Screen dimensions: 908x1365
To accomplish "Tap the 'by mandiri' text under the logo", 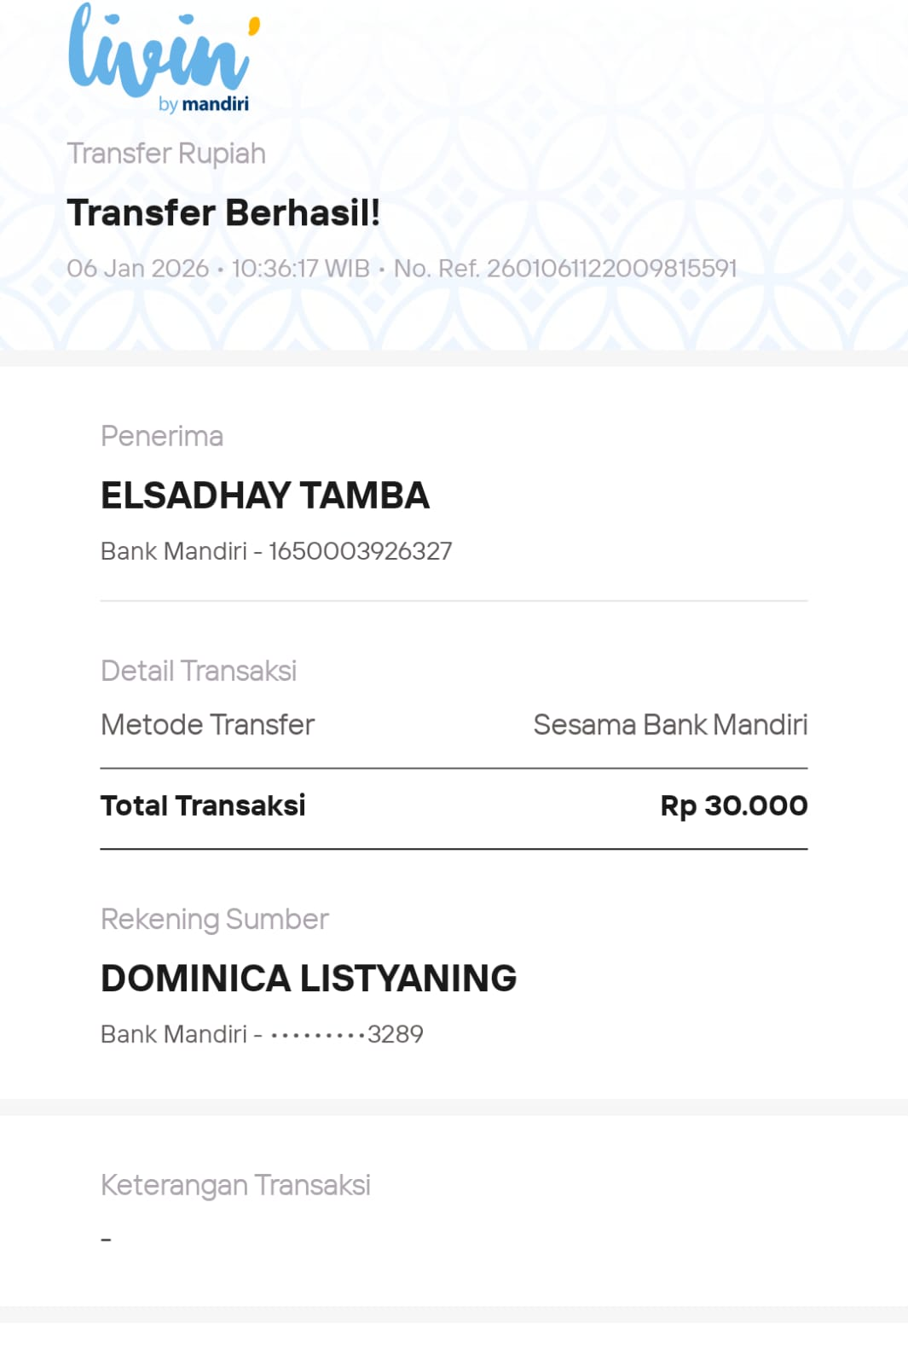I will 204,104.
